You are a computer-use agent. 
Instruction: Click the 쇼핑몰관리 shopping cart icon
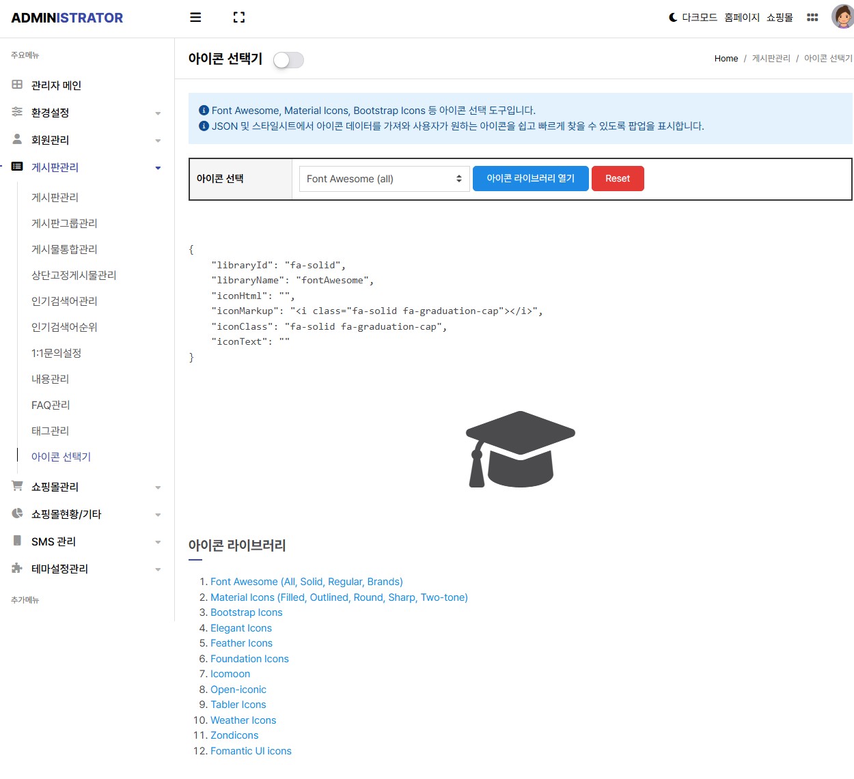(15, 486)
